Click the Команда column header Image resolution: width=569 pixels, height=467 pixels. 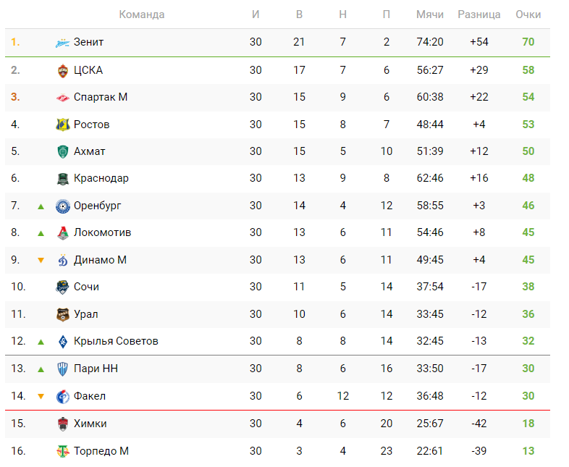click(141, 14)
